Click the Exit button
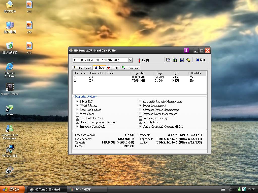Screen dimensions: 258x193 200,60
